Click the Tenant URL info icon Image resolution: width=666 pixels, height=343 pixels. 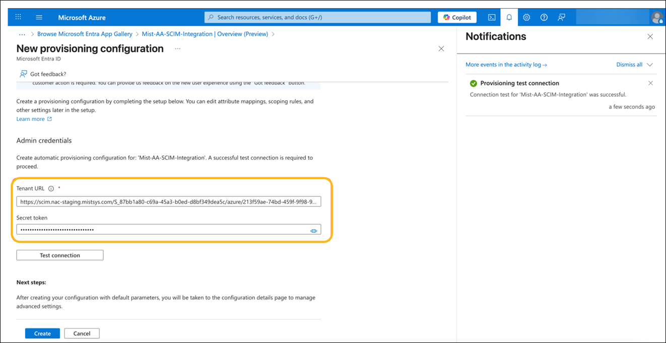click(x=51, y=187)
